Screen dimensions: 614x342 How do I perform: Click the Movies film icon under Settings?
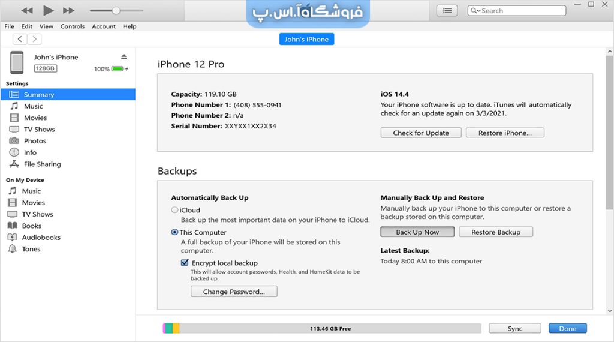14,118
